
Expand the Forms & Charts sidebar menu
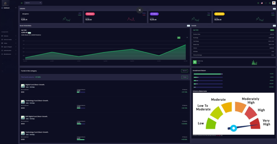pos(9,39)
